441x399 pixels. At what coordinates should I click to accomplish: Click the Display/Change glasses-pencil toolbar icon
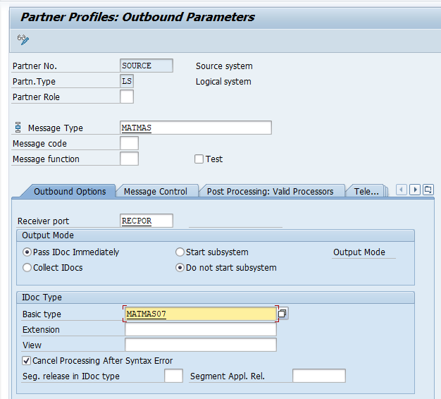pyautogui.click(x=23, y=39)
